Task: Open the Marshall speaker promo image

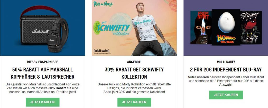Action: point(43,28)
